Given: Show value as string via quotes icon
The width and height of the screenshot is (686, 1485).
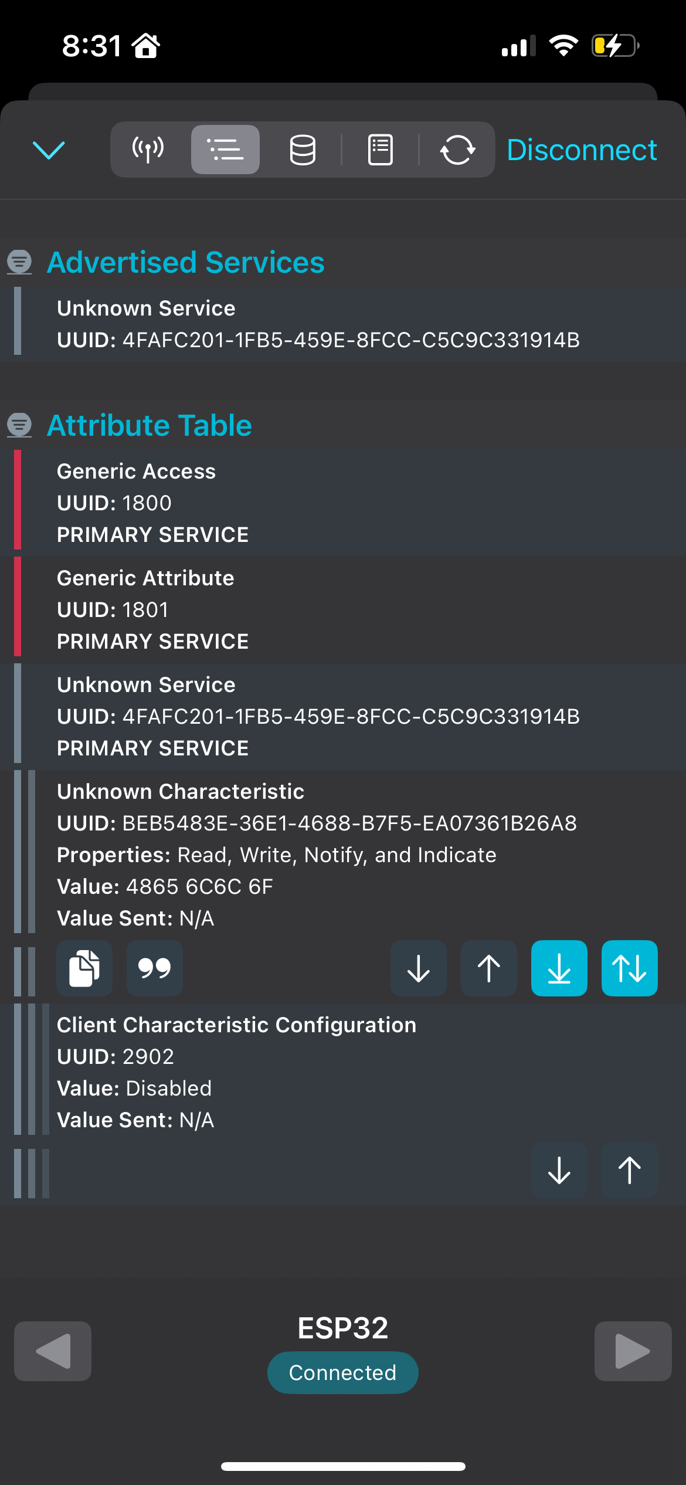Looking at the screenshot, I should pos(154,968).
